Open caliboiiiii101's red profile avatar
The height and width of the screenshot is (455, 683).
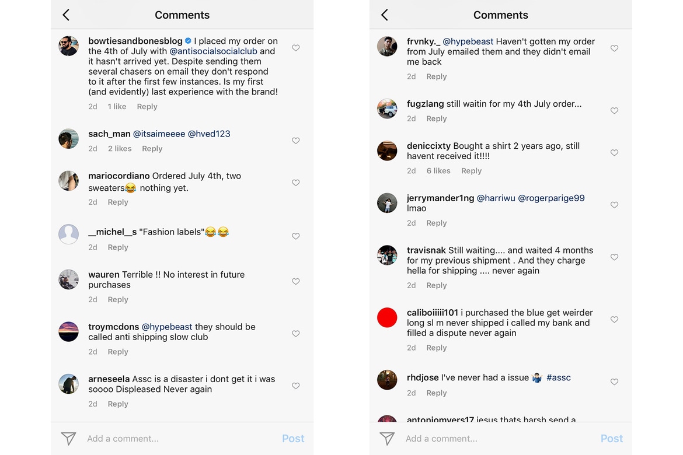click(x=387, y=318)
